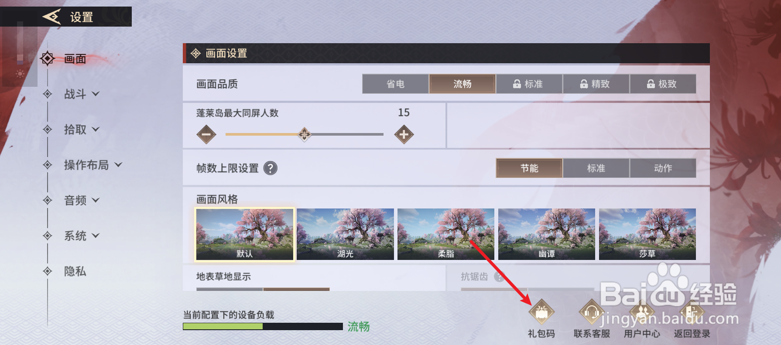Increase max on-screen players with plus icon
781x345 pixels.
[x=404, y=134]
